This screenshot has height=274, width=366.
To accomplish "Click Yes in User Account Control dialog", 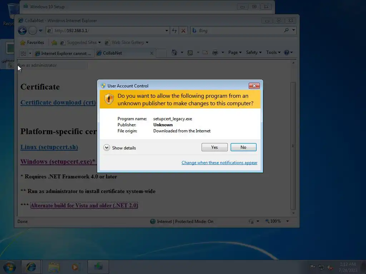I will 214,147.
